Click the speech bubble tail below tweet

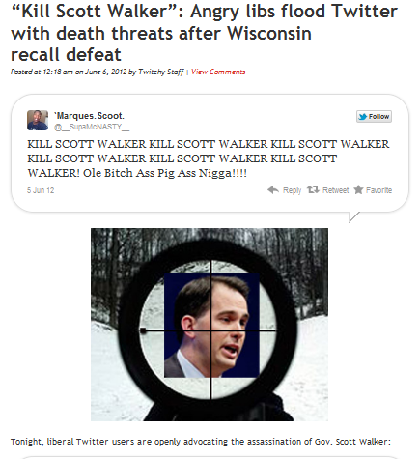tap(354, 216)
